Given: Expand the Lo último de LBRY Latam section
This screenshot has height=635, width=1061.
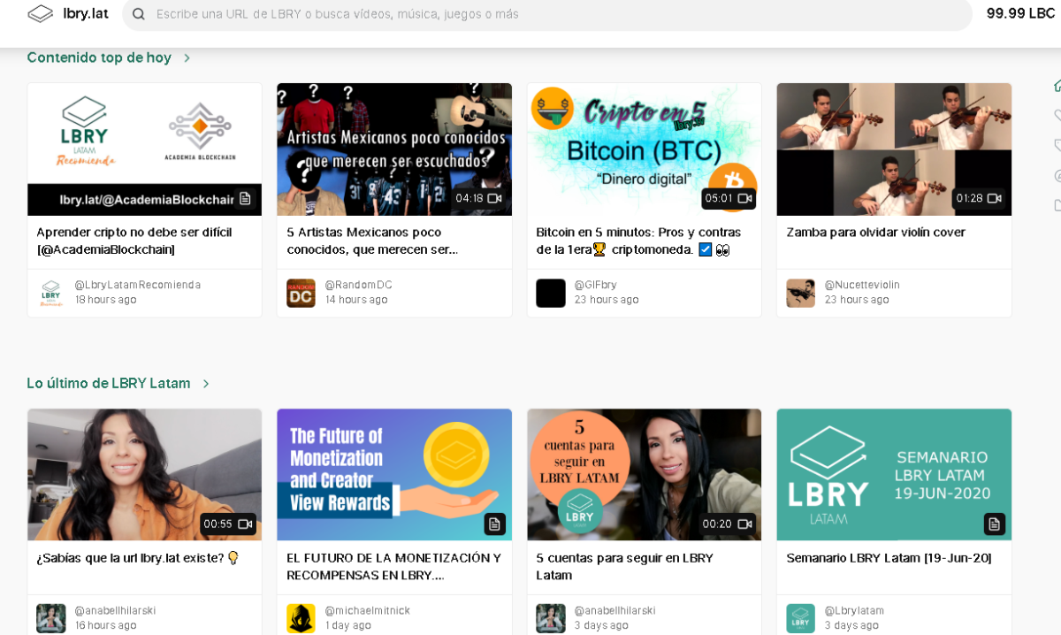Looking at the screenshot, I should coord(206,384).
